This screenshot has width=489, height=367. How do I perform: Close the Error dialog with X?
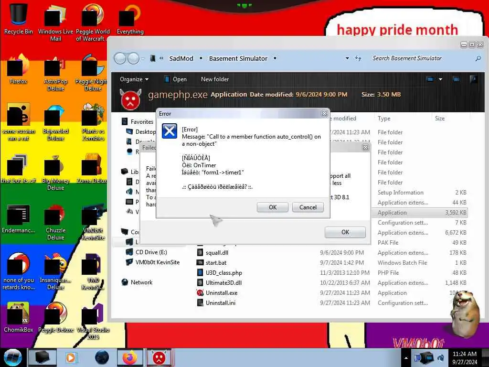[324, 114]
